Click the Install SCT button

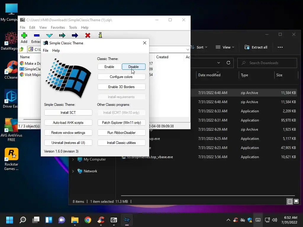tap(68, 113)
